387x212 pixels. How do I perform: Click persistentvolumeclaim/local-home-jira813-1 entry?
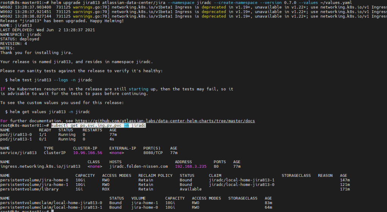pos(51,207)
